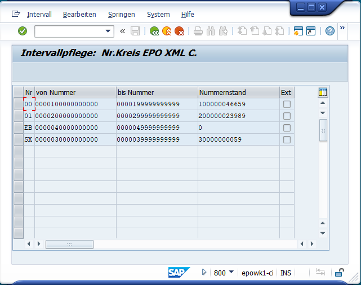Screen dimensions: 361x285
Task: Go to Last Page icon
Action: pyautogui.click(x=279, y=31)
